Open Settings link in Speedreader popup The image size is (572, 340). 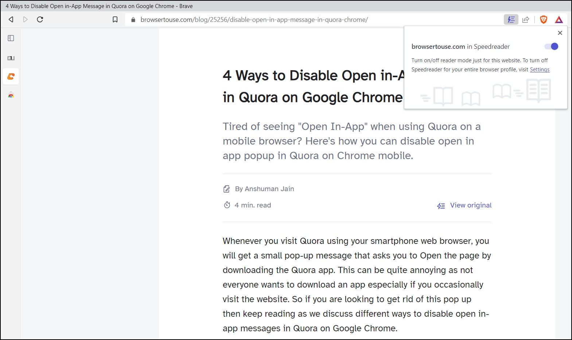540,70
